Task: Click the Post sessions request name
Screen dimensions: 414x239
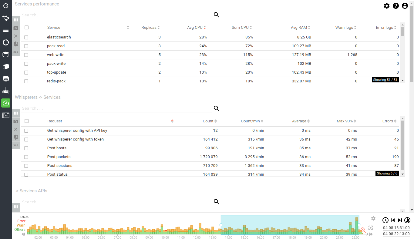Action: pos(60,166)
